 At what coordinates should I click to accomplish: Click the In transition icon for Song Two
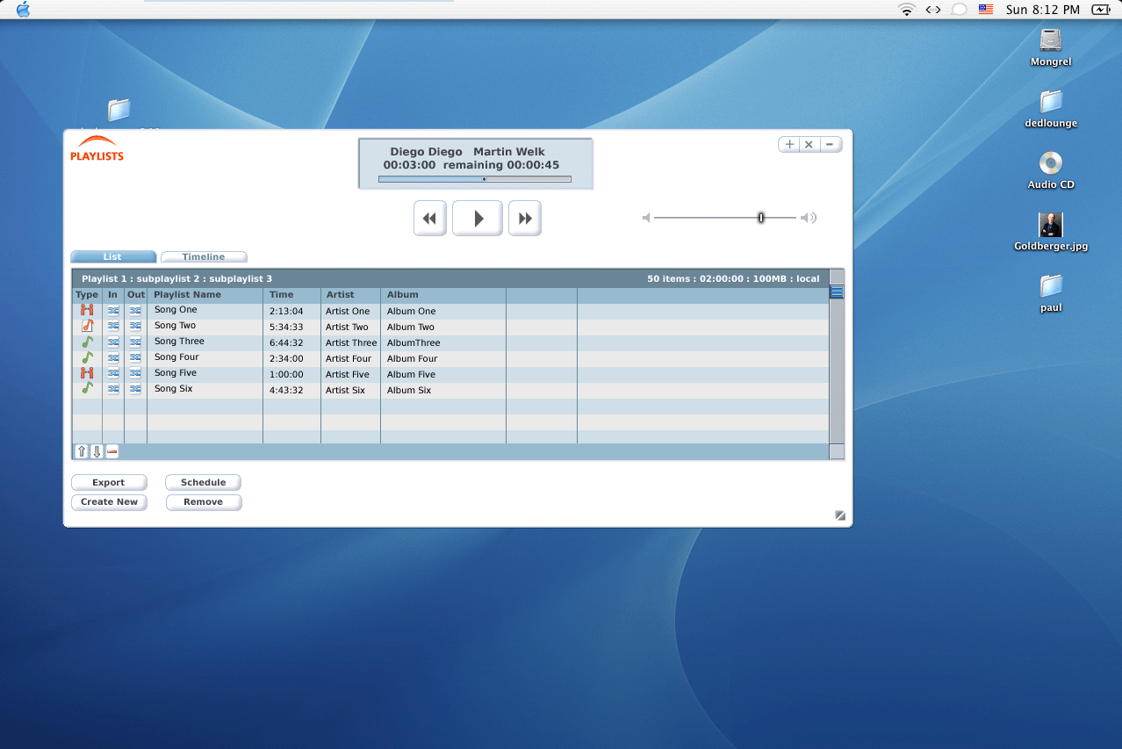(113, 326)
